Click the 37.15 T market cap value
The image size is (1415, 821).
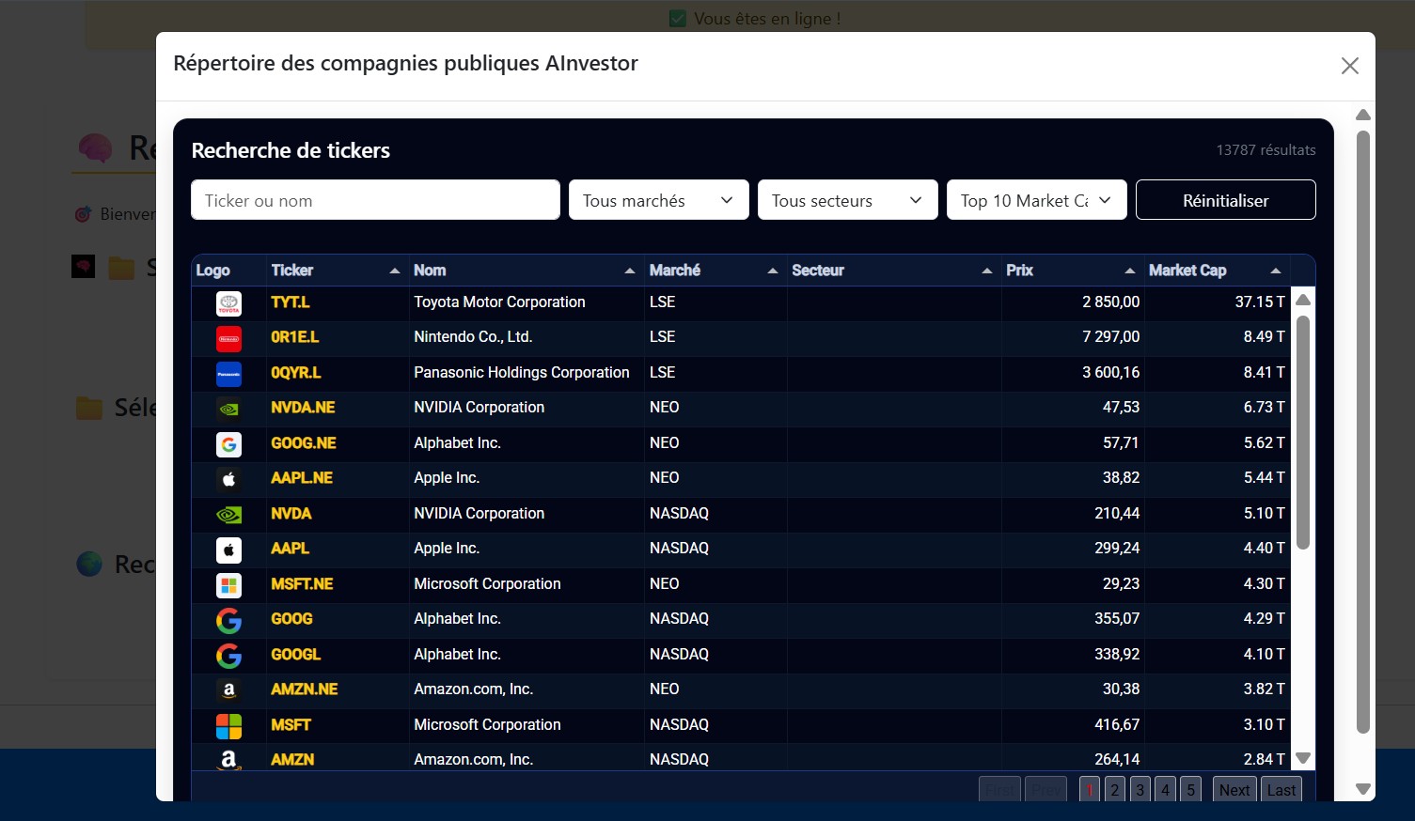coord(1260,302)
